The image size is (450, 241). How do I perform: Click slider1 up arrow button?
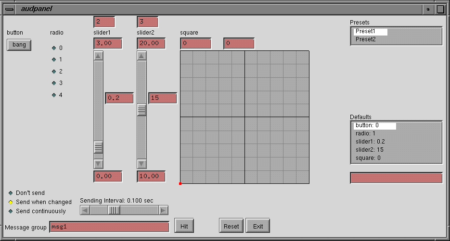[x=98, y=56]
